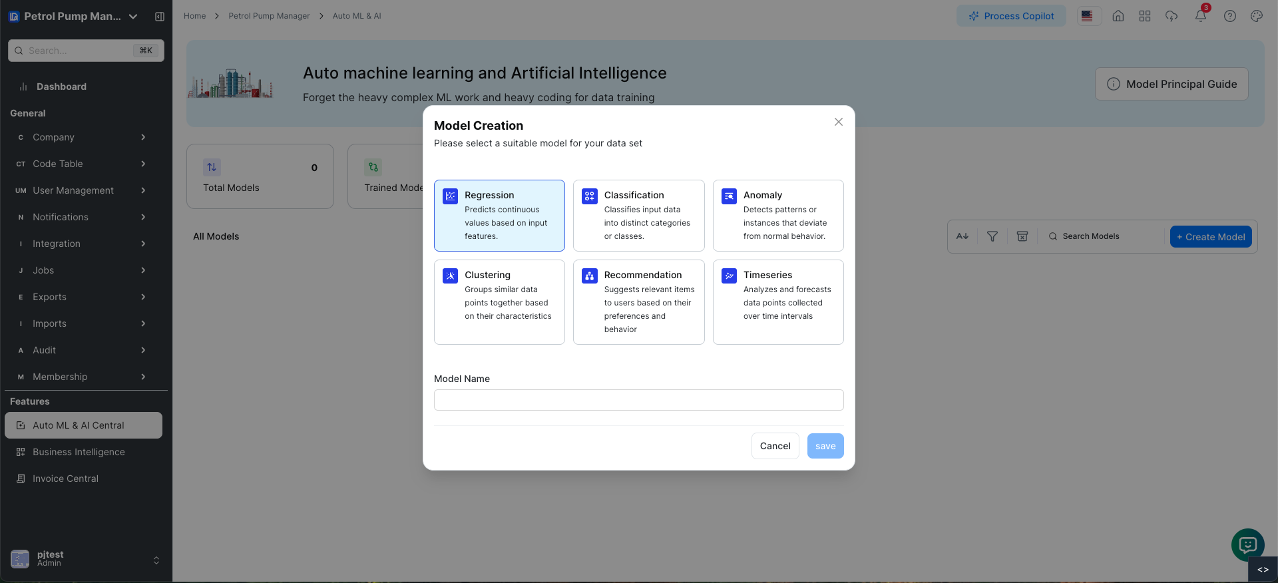This screenshot has width=1278, height=583.
Task: Expand the Code Table menu chevron
Action: [143, 164]
